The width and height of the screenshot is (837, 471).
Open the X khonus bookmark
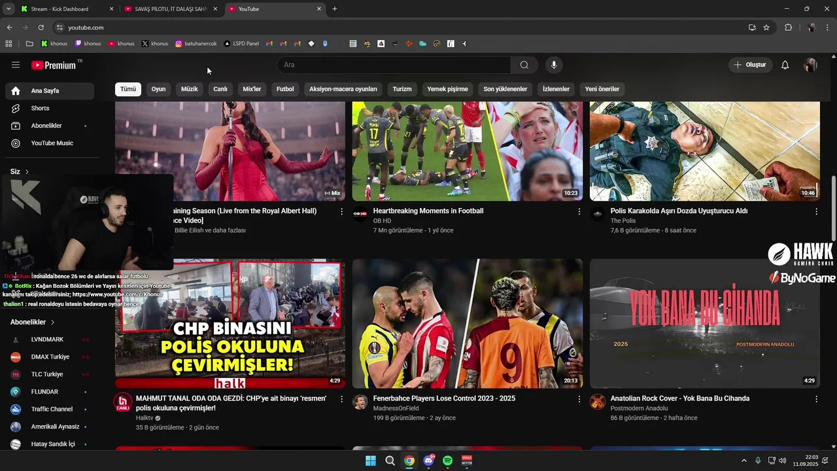pyautogui.click(x=155, y=44)
